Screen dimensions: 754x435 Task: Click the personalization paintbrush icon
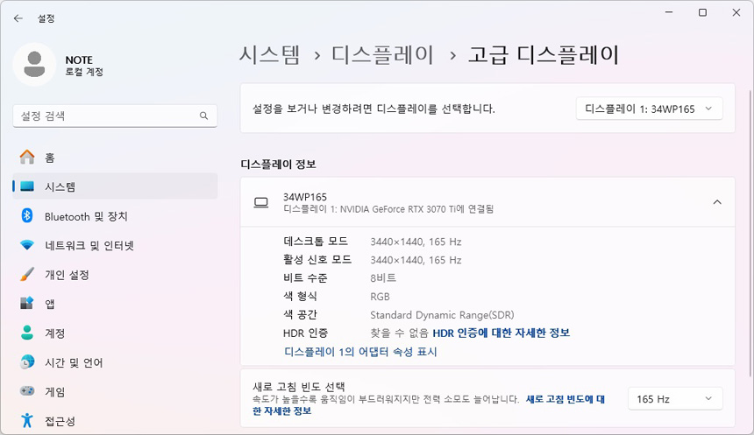27,275
